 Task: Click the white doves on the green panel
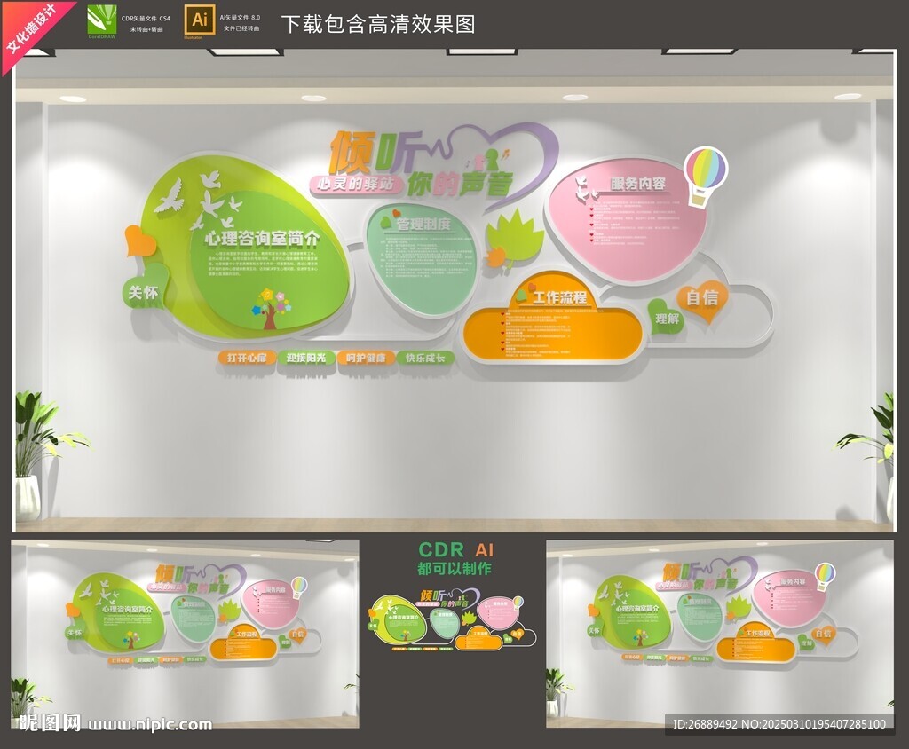click(202, 200)
